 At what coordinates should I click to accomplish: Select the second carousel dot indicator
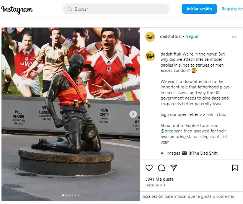pyautogui.click(x=66, y=196)
